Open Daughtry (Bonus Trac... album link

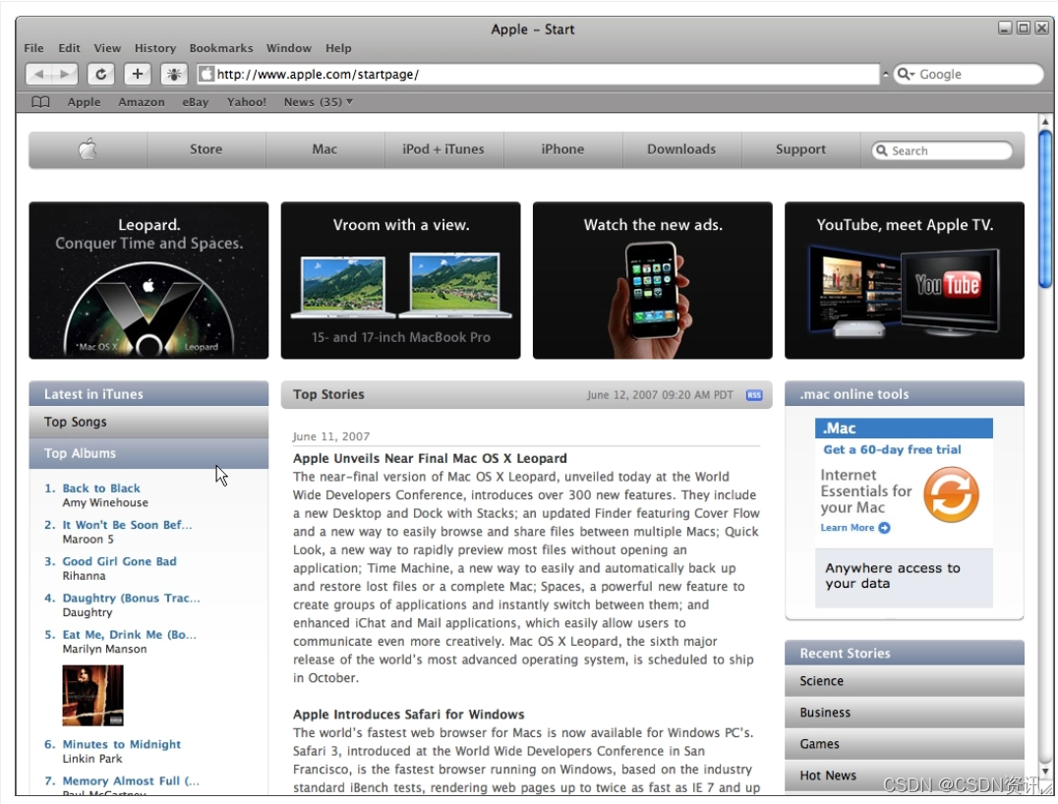[x=131, y=599]
